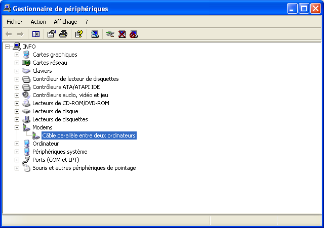Collapse the Modems node
The image size is (324, 228).
(17, 127)
